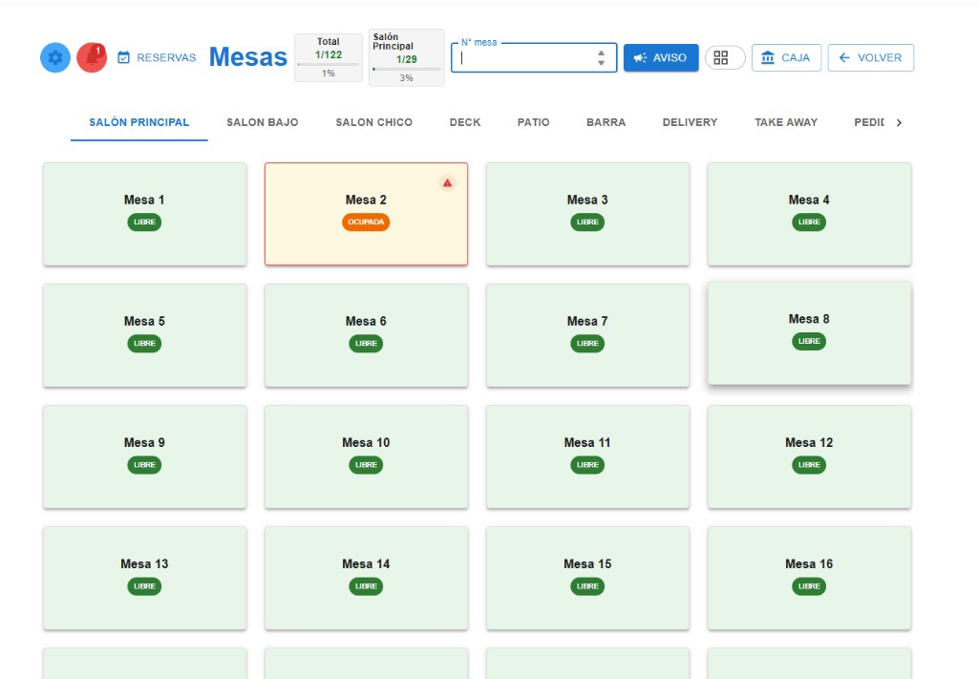
Task: Open the blue settings gear
Action: pos(55,57)
